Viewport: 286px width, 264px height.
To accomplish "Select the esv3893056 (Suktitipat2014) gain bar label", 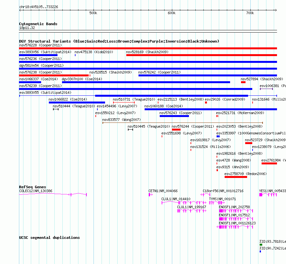I will 45,52.
